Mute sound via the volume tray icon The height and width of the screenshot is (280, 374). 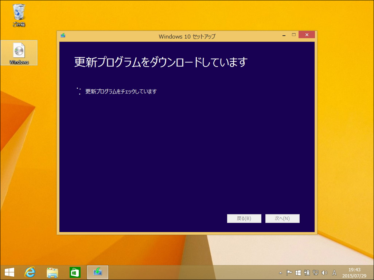tap(324, 272)
